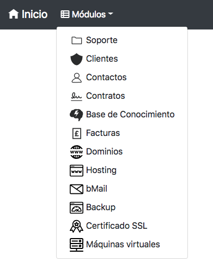Click the Módulos navbar label
The width and height of the screenshot is (213, 273).
coord(89,14)
